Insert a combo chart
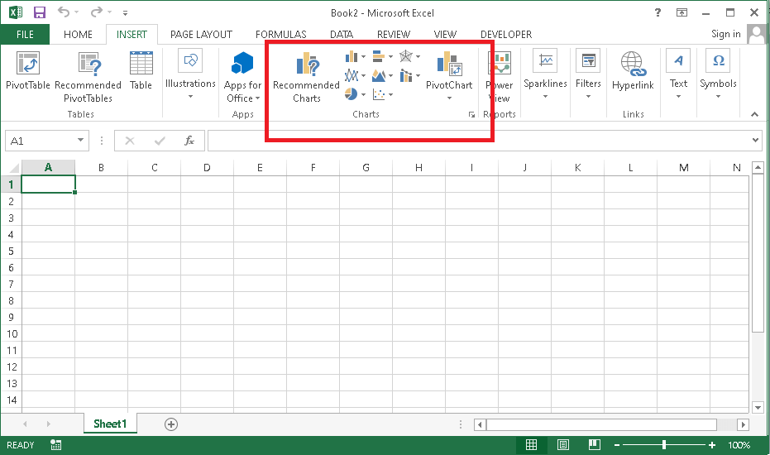This screenshot has width=770, height=455. click(405, 75)
